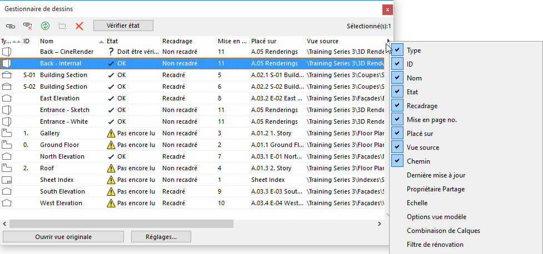Click section type icon of S-02 row
The image size is (543, 254).
click(x=7, y=87)
